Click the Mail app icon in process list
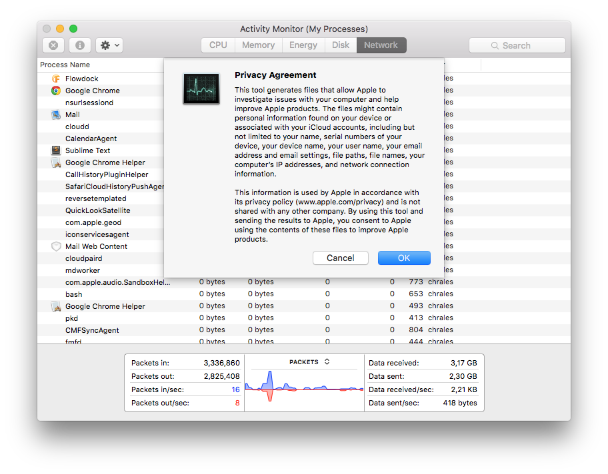The height and width of the screenshot is (474, 608). pos(56,115)
